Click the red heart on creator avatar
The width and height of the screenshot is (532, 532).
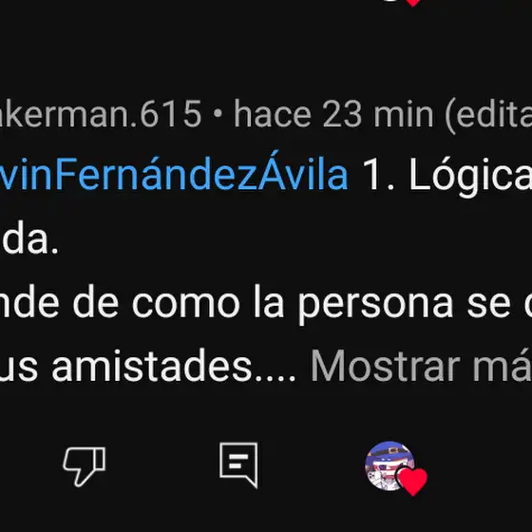412,482
